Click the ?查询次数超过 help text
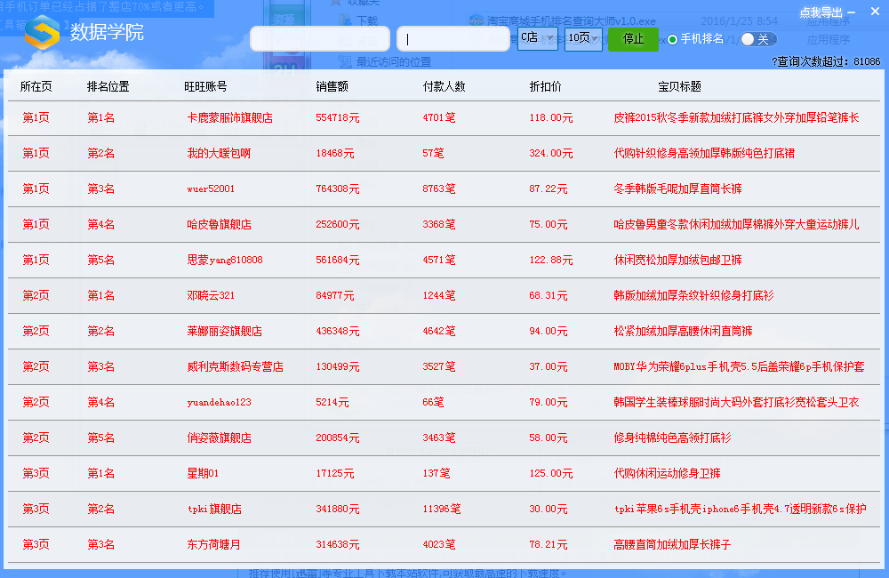This screenshot has width=889, height=578. click(x=825, y=61)
